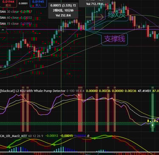This screenshot has width=159, height=155.
Task: Click the red sell button showing 0.01944
Action: tap(8, 3)
